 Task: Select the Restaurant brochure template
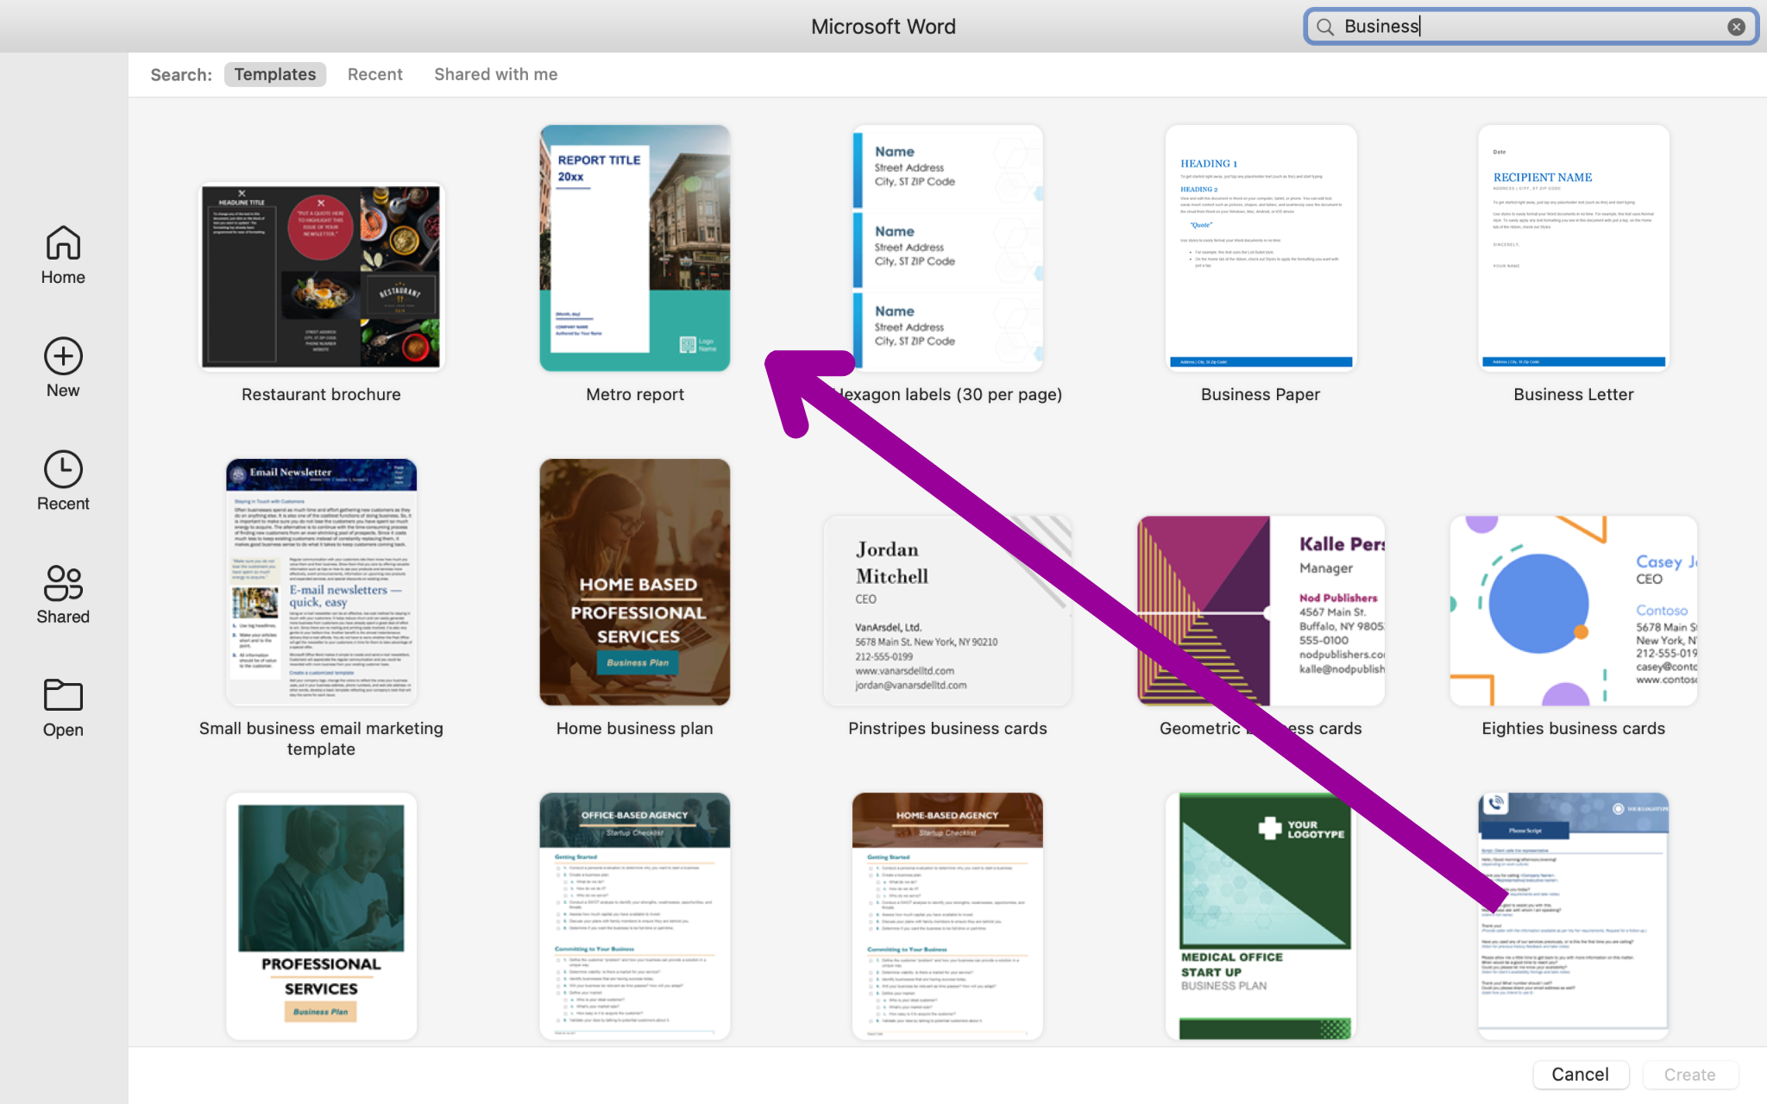coord(321,276)
